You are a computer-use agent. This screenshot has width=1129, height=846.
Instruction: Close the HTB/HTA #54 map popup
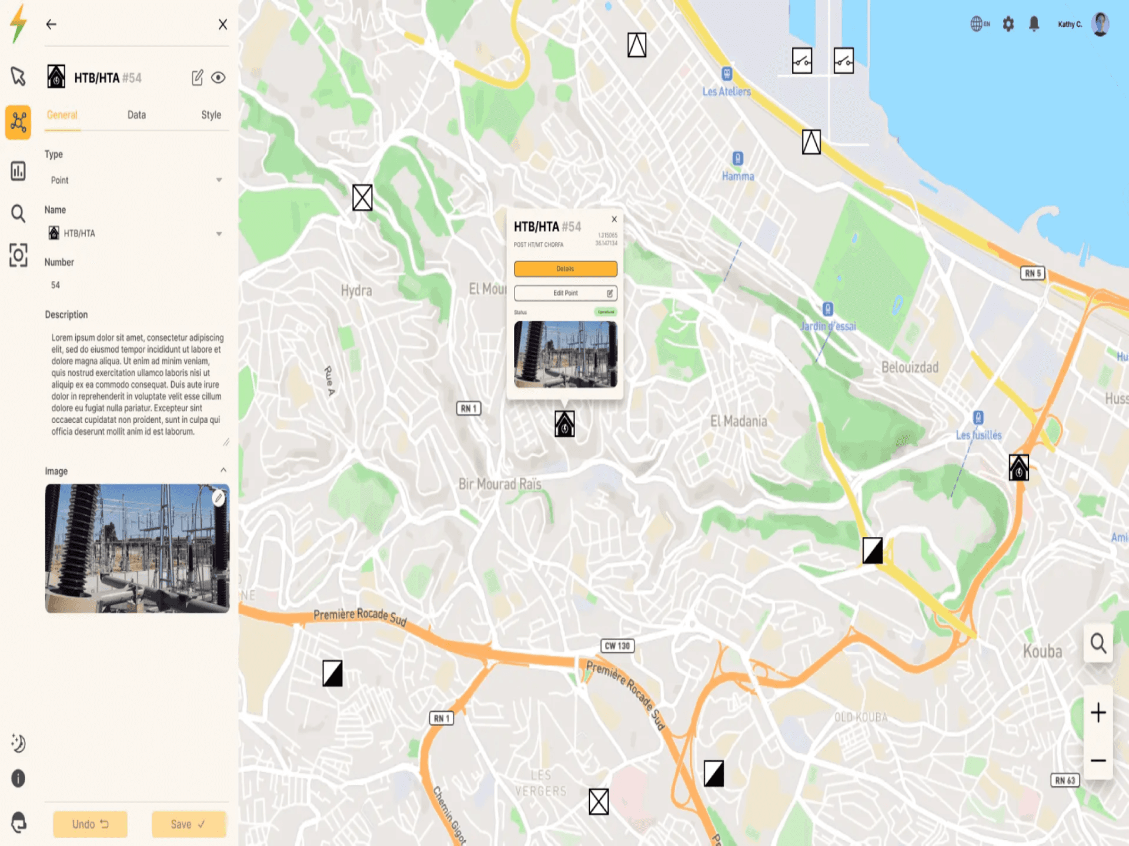614,219
